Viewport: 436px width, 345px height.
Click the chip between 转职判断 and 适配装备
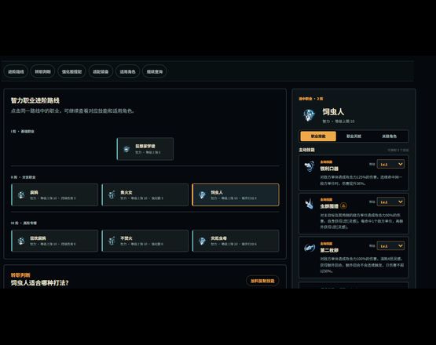71,71
